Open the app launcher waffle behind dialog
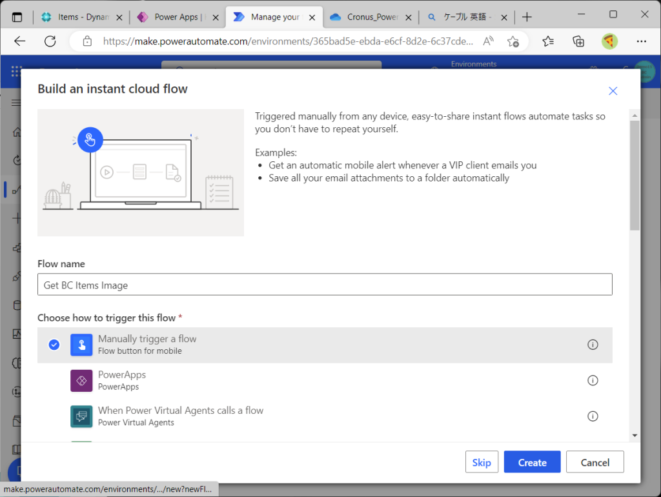Image resolution: width=661 pixels, height=497 pixels. click(x=16, y=71)
